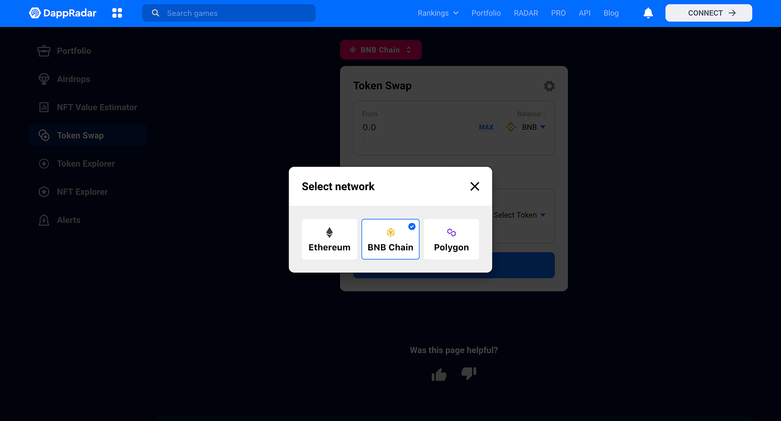Viewport: 781px width, 421px height.
Task: Open the PRO navigation item
Action: (x=558, y=13)
